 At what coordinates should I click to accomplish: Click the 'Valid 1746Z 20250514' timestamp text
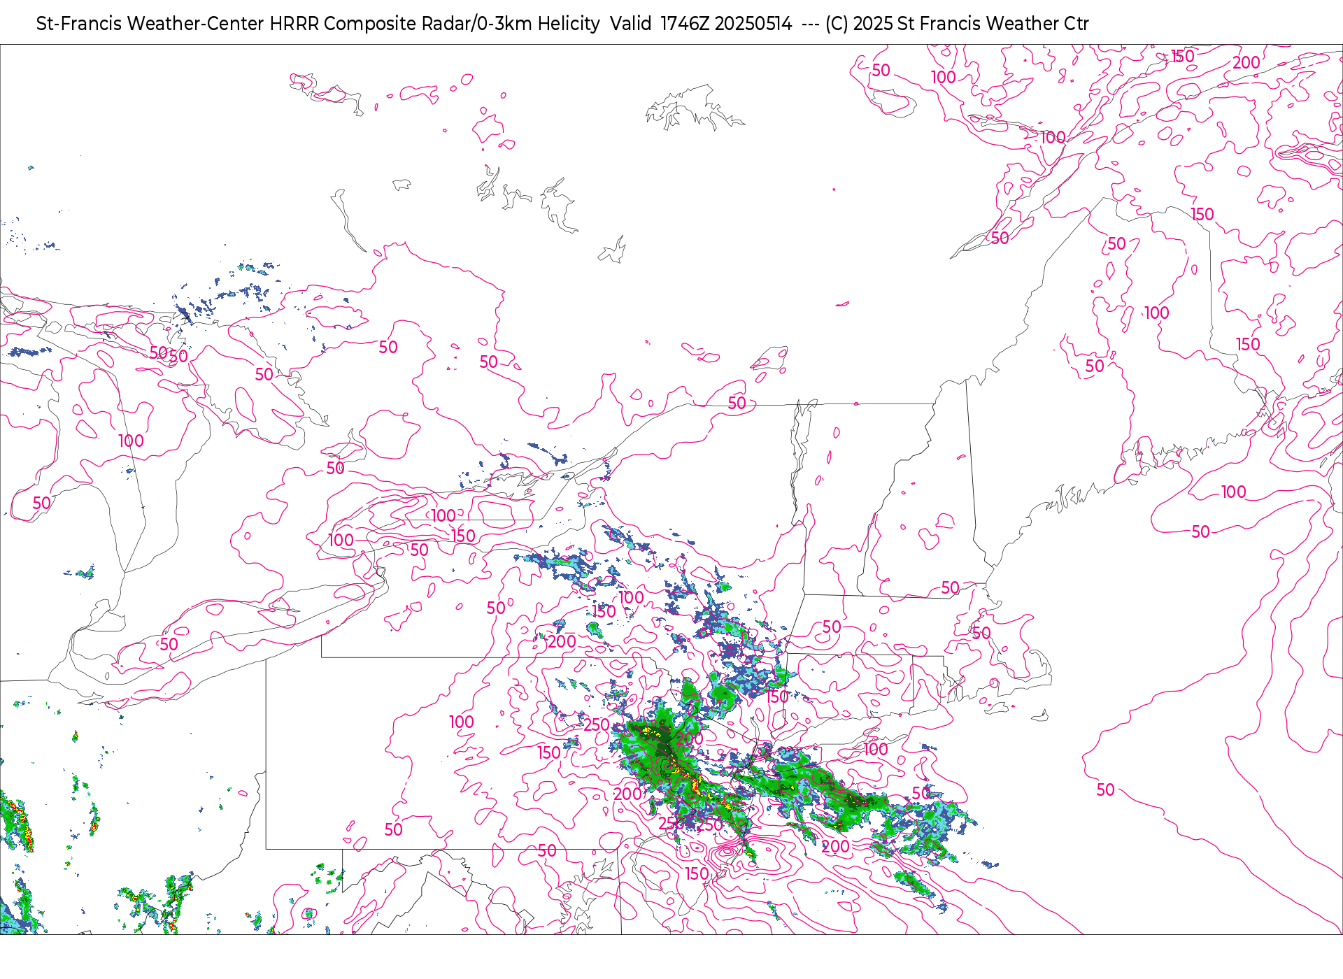701,24
